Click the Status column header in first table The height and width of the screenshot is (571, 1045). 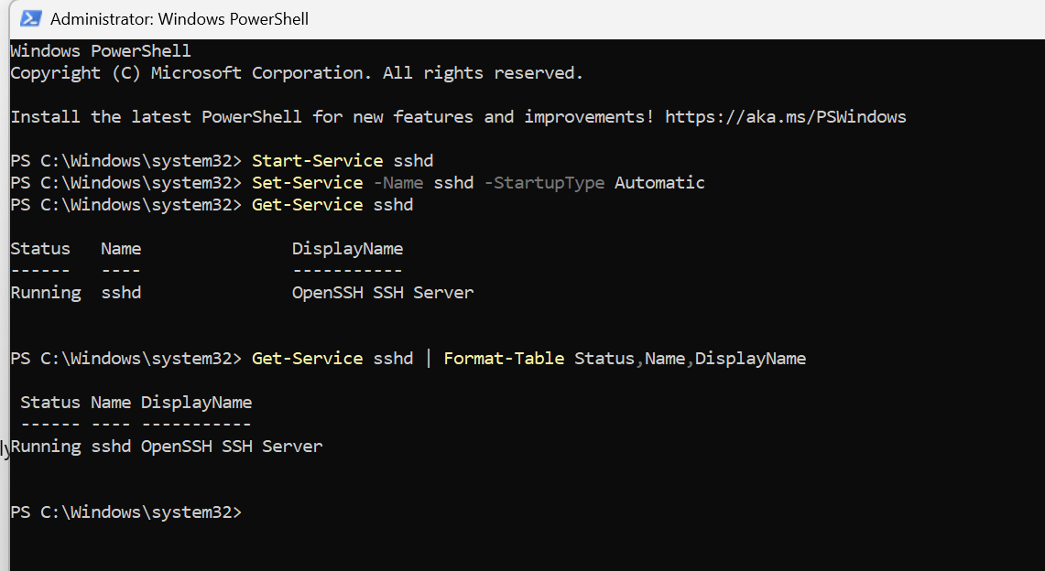(40, 249)
